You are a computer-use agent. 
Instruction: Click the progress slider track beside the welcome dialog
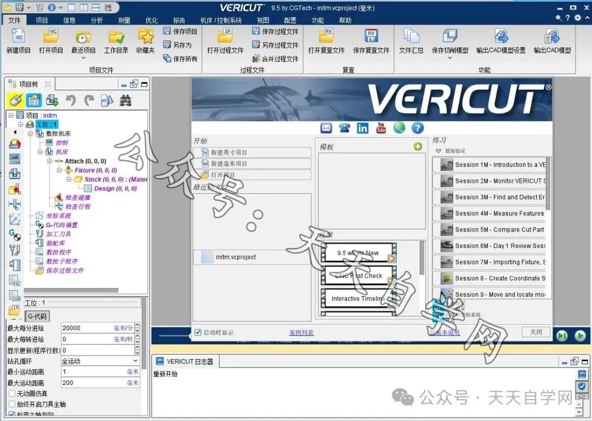174,336
